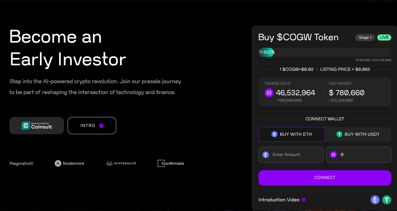This screenshot has width=397, height=211.
Task: Click the Coinsult security audit logo
Action: point(37,125)
